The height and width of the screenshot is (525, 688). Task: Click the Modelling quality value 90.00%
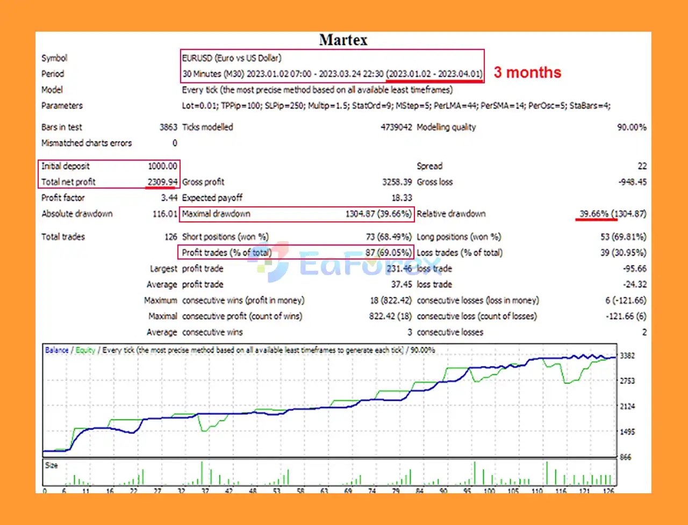[632, 127]
